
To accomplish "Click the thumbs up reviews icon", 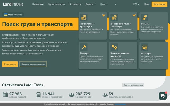I will click(144, 17).
